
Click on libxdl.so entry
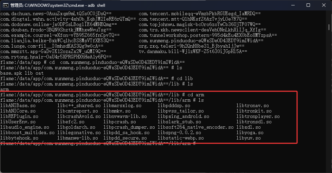(249, 127)
